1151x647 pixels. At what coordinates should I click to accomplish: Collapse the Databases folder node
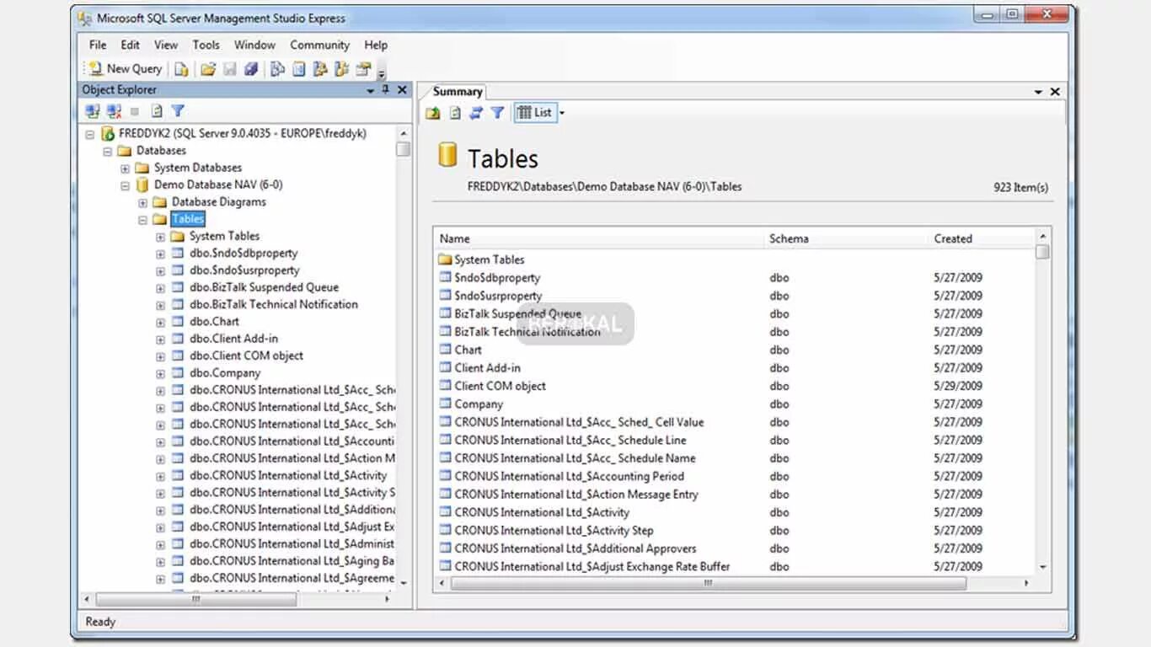(107, 152)
